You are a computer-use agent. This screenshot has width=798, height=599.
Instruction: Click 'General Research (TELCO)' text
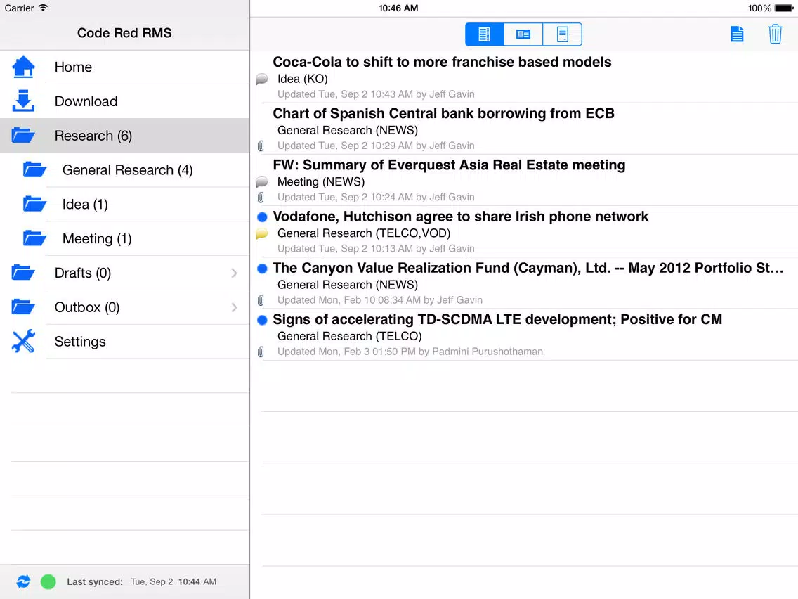[x=350, y=336]
